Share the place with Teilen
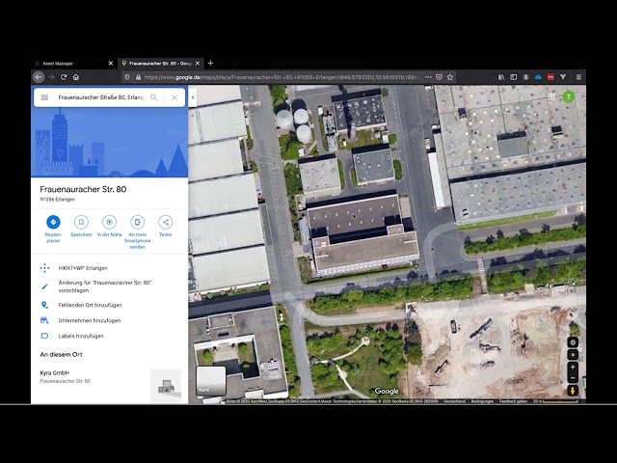The image size is (617, 463). tap(165, 226)
